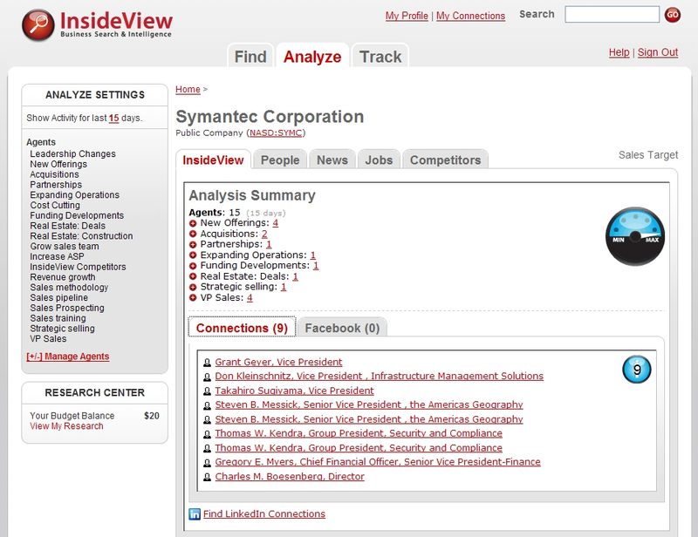The height and width of the screenshot is (537, 698).
Task: Switch to the Find main tab
Action: click(250, 57)
